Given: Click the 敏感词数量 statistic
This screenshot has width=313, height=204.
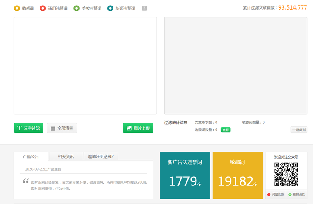Looking at the screenshot, I should tap(253, 123).
